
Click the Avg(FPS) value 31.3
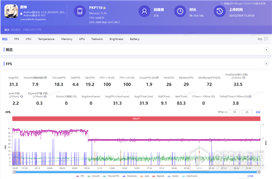pos(14,84)
